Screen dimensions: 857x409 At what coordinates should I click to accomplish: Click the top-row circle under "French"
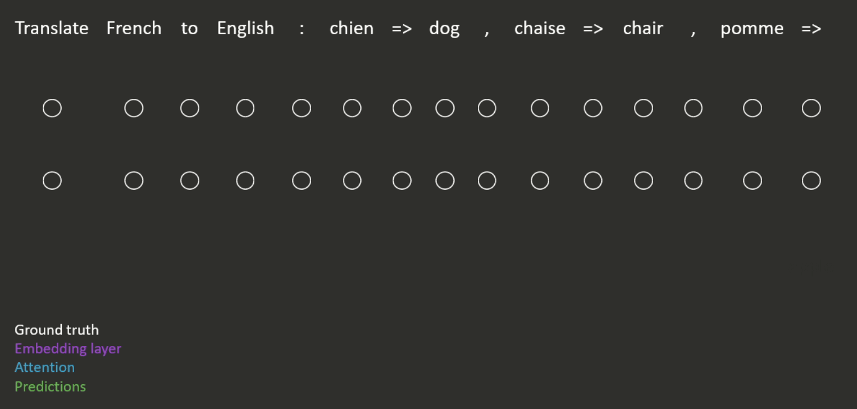pos(134,108)
